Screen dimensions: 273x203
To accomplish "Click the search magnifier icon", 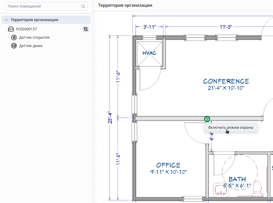I will [x=83, y=6].
